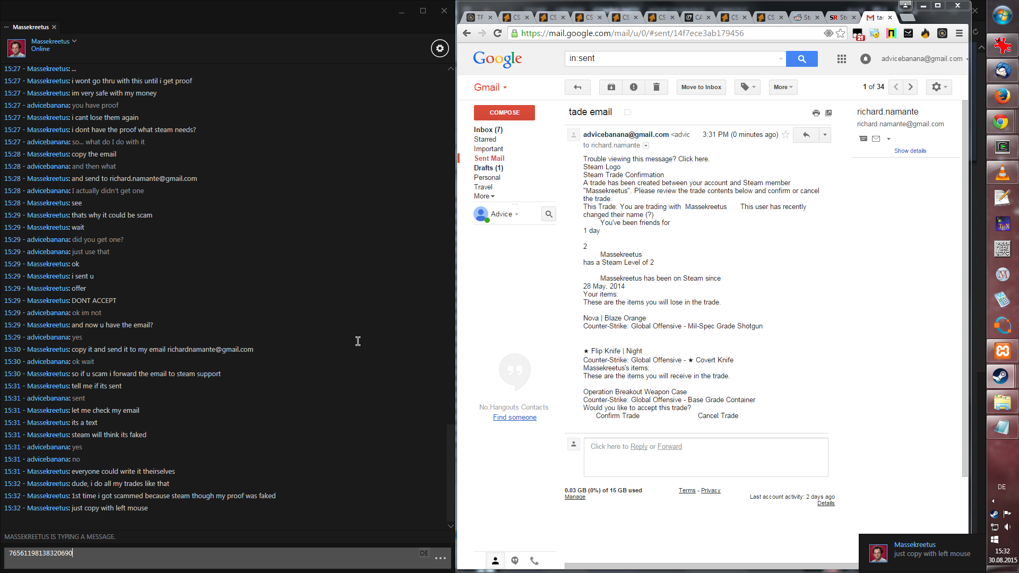Star the message from advicebanana

tap(785, 135)
